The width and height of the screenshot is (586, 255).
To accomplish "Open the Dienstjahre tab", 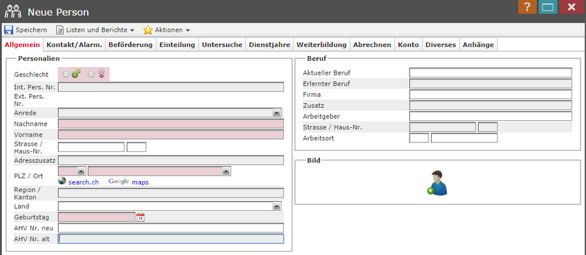I will pos(270,45).
